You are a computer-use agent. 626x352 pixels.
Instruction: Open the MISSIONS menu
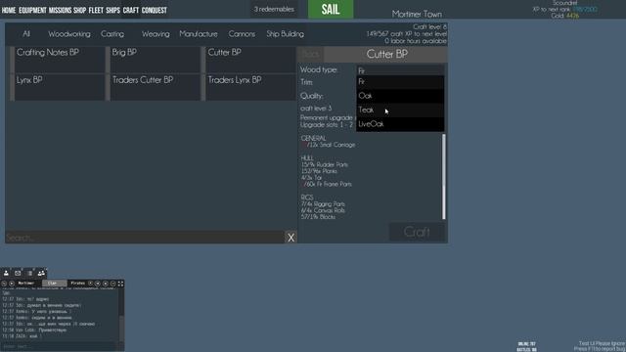(x=60, y=10)
